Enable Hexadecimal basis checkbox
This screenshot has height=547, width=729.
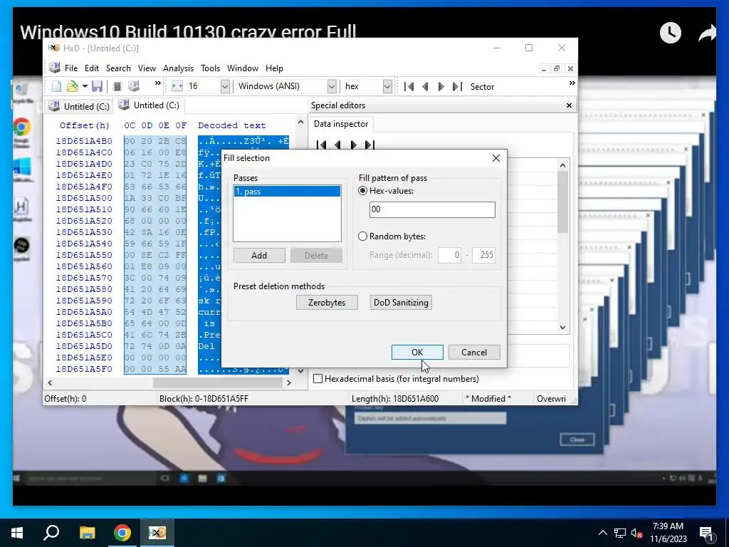pyautogui.click(x=318, y=379)
